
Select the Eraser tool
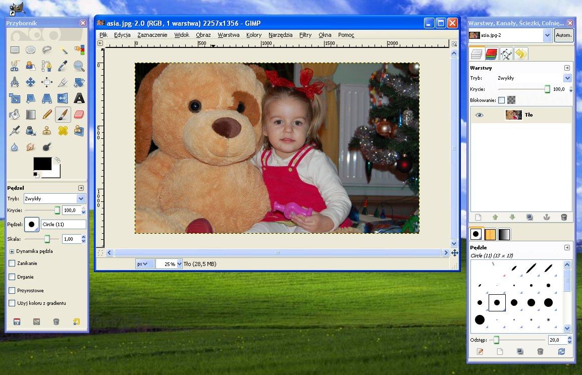[79, 115]
